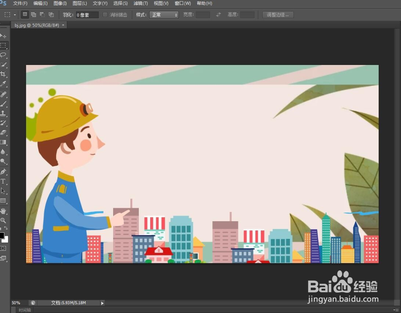Choose New selection mode in options bar
This screenshot has width=401, height=313.
click(x=25, y=14)
